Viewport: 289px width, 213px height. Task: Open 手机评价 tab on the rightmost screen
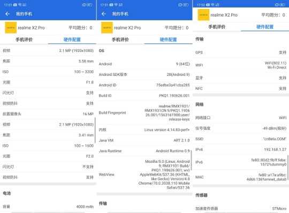coord(217,27)
